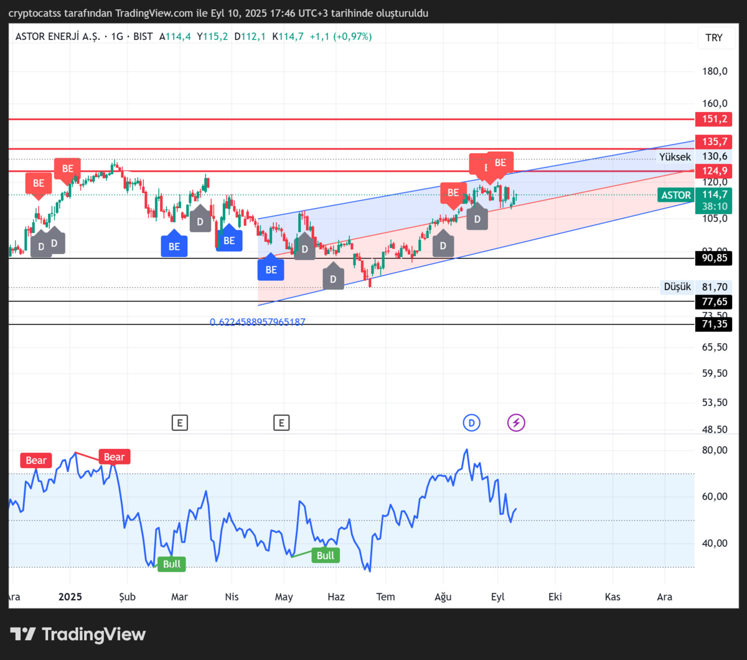Image resolution: width=747 pixels, height=660 pixels.
Task: Click the 90,85 black support price label
Action: [x=713, y=258]
